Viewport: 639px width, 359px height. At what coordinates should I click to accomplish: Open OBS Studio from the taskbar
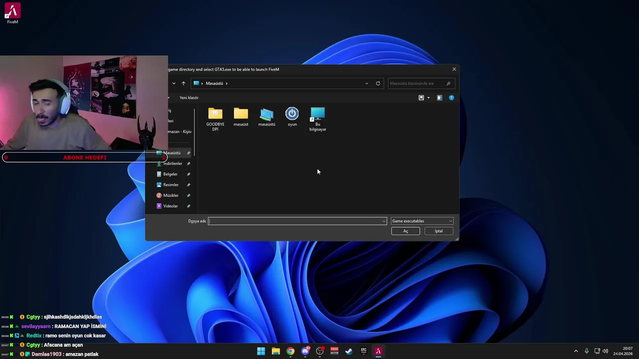[x=319, y=351]
